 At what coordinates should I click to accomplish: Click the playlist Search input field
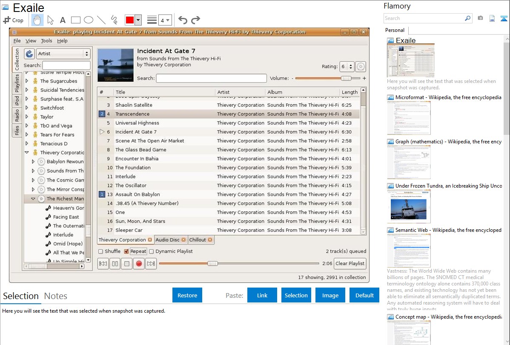(x=212, y=78)
